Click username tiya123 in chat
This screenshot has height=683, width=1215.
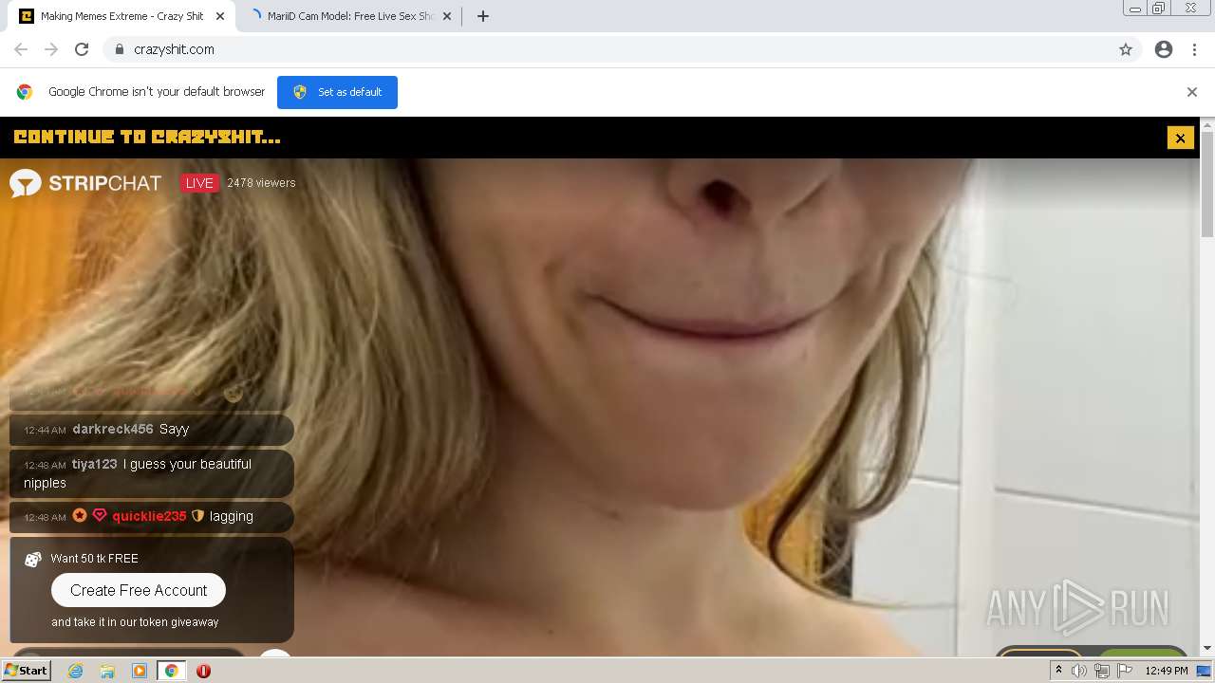94,464
